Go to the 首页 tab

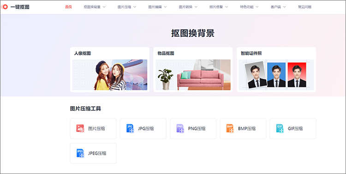[x=69, y=7]
